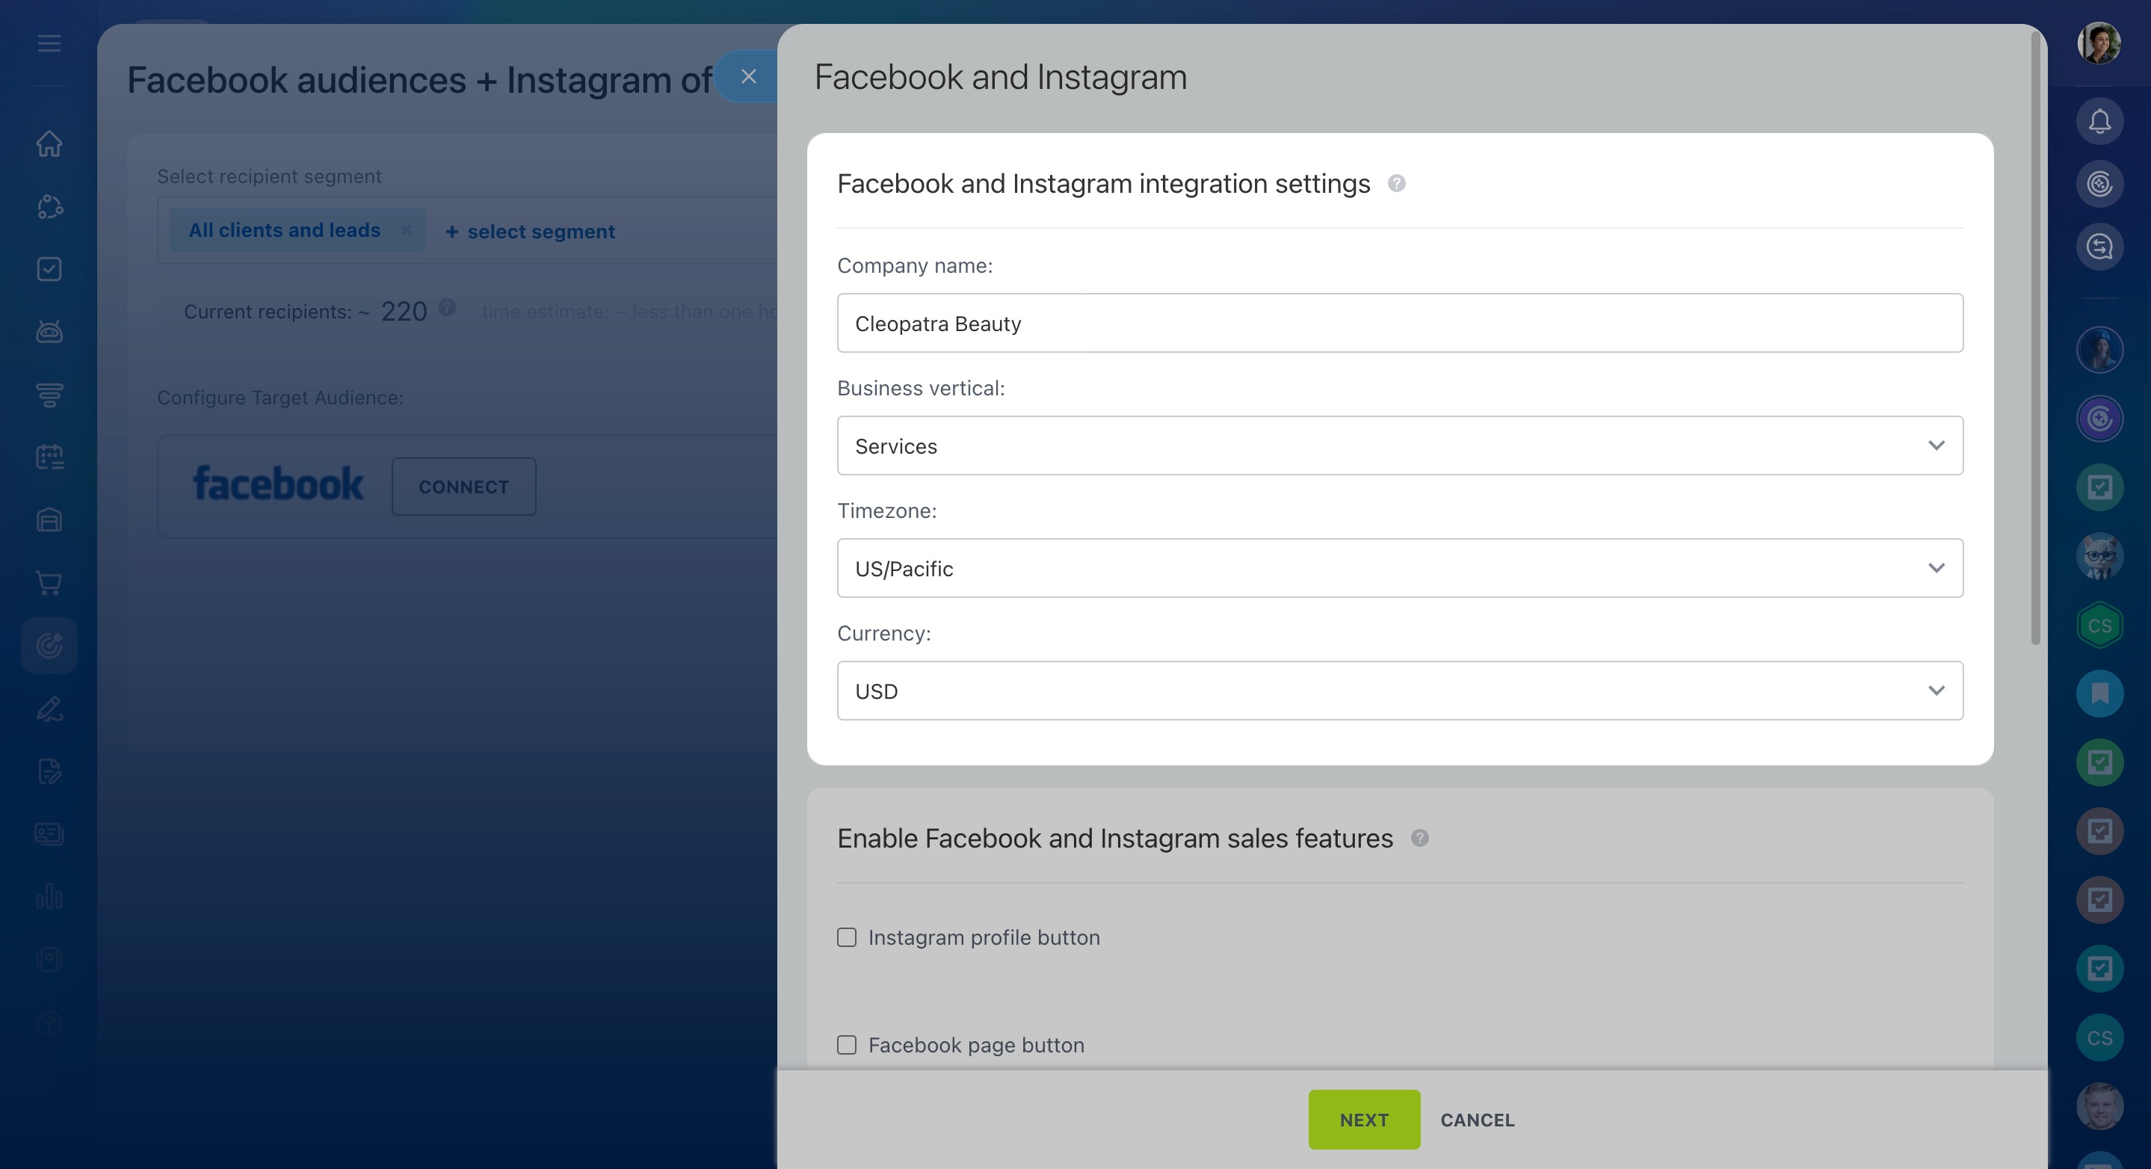Open the Timezone US/Pacific dropdown
Viewport: 2151px width, 1169px height.
(1399, 569)
